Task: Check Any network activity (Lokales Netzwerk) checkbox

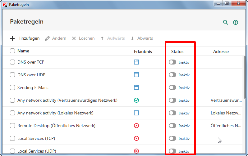Action: [12, 113]
